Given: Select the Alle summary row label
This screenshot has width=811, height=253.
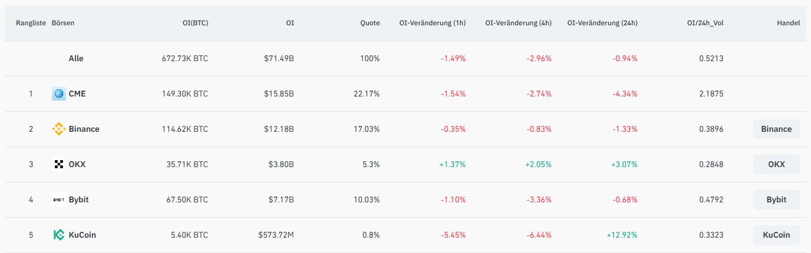Looking at the screenshot, I should [x=76, y=58].
